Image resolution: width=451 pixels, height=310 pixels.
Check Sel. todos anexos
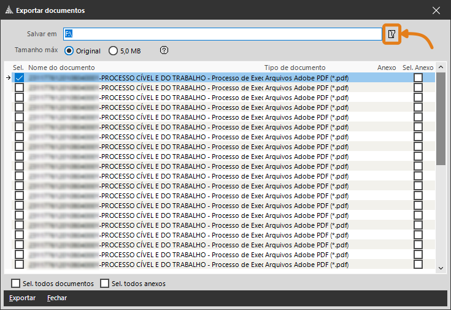104,284
